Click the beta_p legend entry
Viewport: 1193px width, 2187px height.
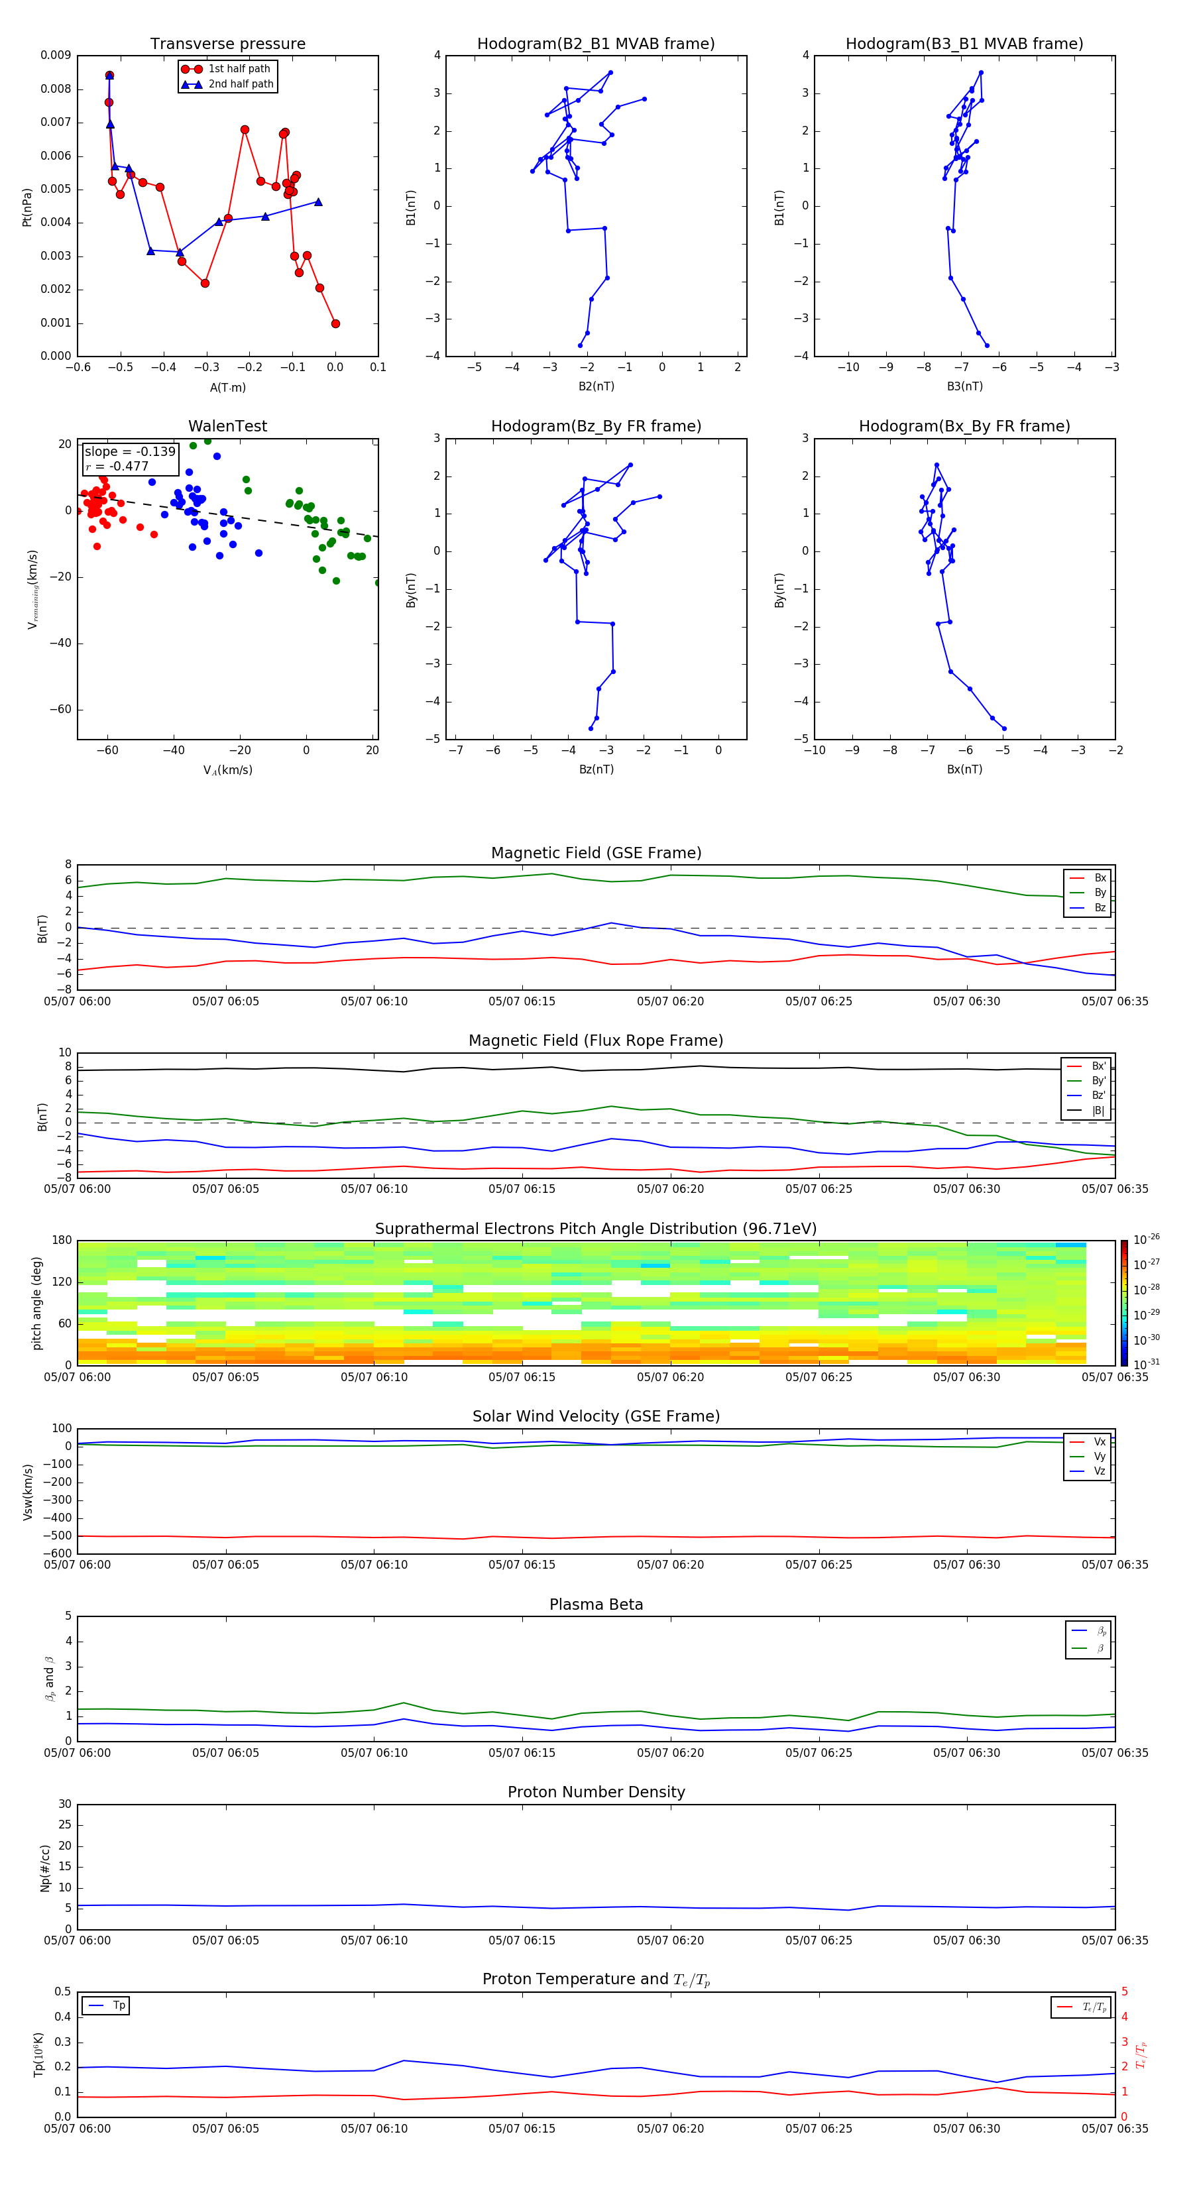click(x=1090, y=1631)
